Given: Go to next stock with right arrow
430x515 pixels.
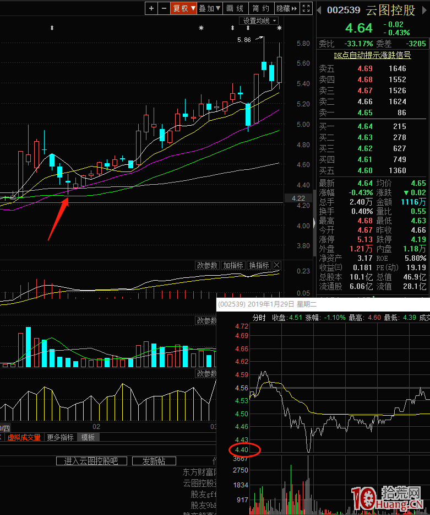Looking at the screenshot, I should 424,10.
